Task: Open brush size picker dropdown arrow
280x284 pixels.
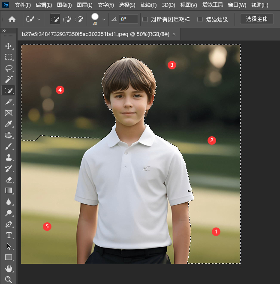Action: coord(104,19)
